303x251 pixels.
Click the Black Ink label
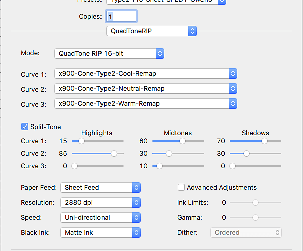35,232
